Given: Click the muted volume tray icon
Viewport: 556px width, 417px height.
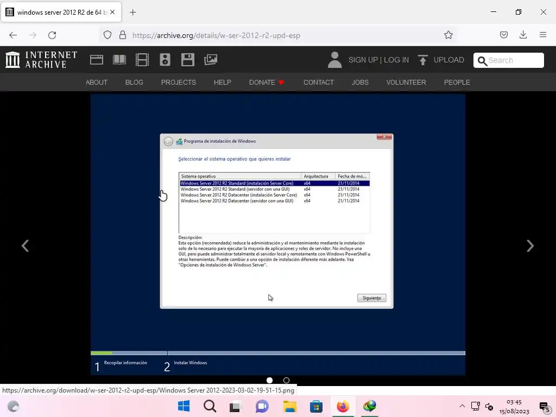Looking at the screenshot, I should (x=489, y=406).
